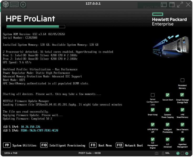Click the F11 Boot Menu key
The height and width of the screenshot is (157, 193).
93,145
